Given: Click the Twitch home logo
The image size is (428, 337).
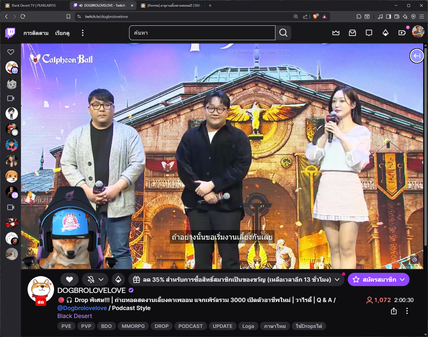Looking at the screenshot, I should 10,33.
